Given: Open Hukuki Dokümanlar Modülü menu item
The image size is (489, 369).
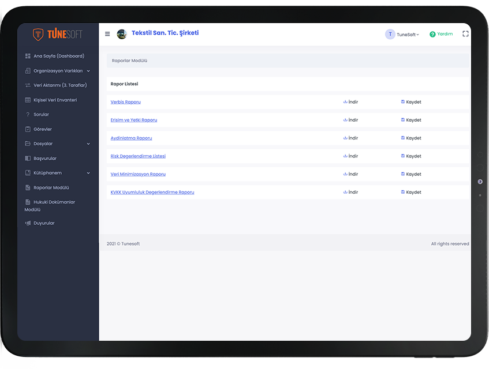Looking at the screenshot, I should pyautogui.click(x=50, y=205).
